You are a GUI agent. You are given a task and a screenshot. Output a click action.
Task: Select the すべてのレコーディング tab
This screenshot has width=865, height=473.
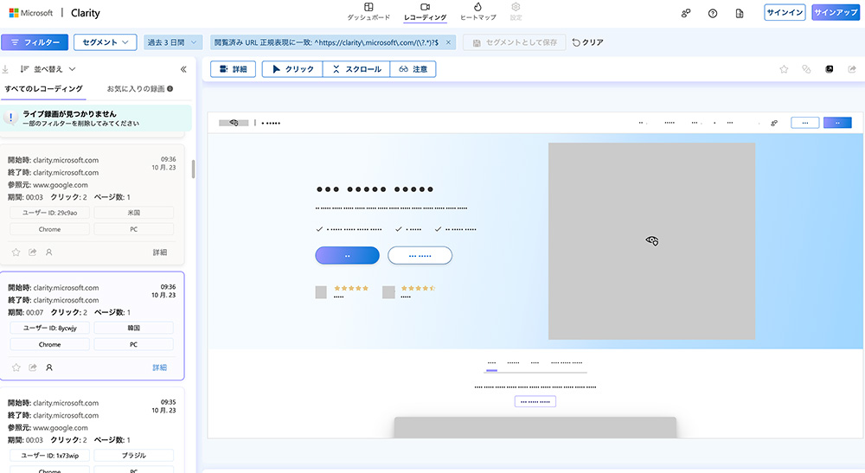click(x=43, y=88)
